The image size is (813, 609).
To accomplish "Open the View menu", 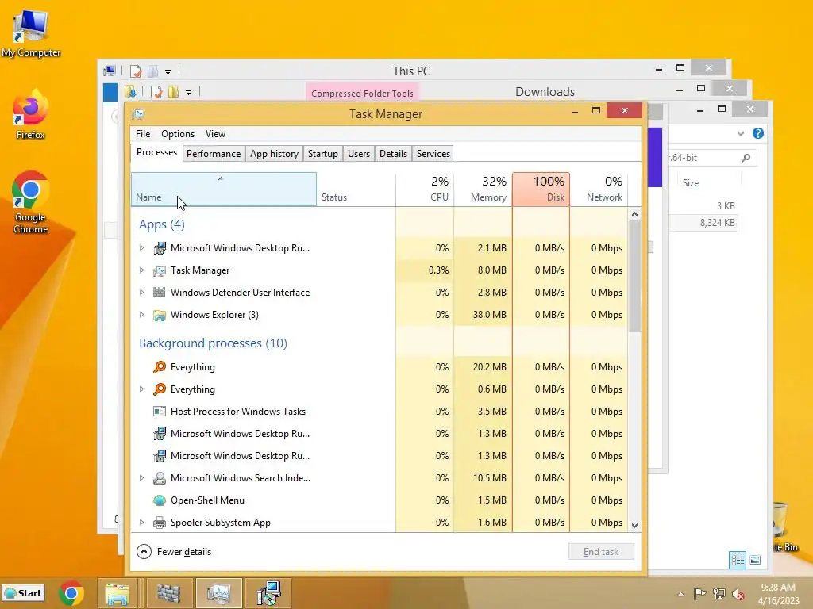I will click(x=215, y=134).
